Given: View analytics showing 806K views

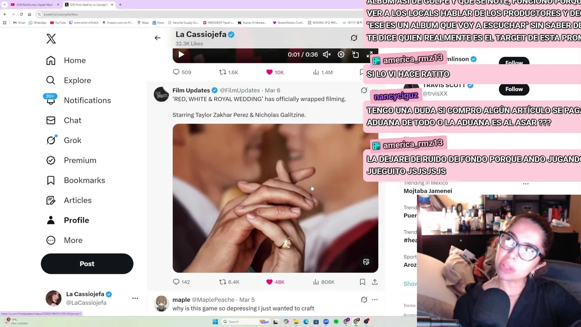Looking at the screenshot, I should [x=324, y=282].
